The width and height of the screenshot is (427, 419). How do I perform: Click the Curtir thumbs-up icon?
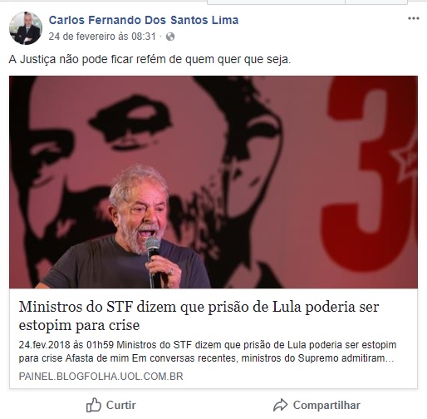[x=94, y=406]
